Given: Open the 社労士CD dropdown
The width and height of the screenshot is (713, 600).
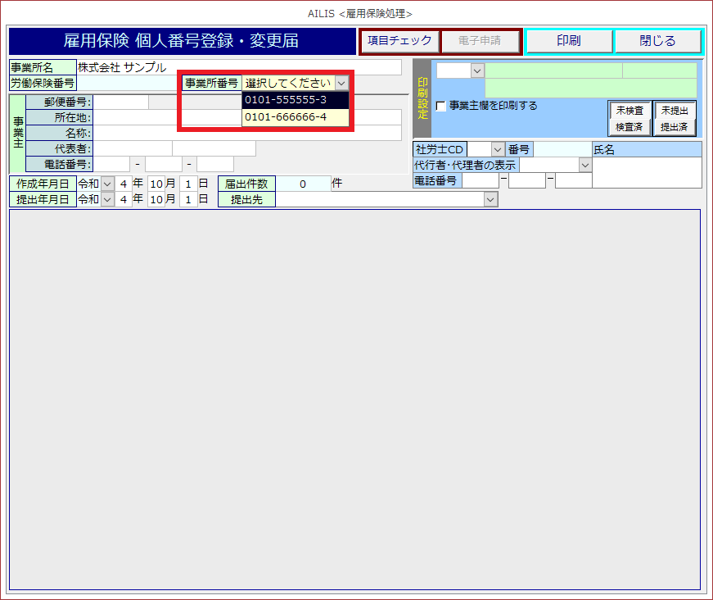Looking at the screenshot, I should [x=497, y=149].
